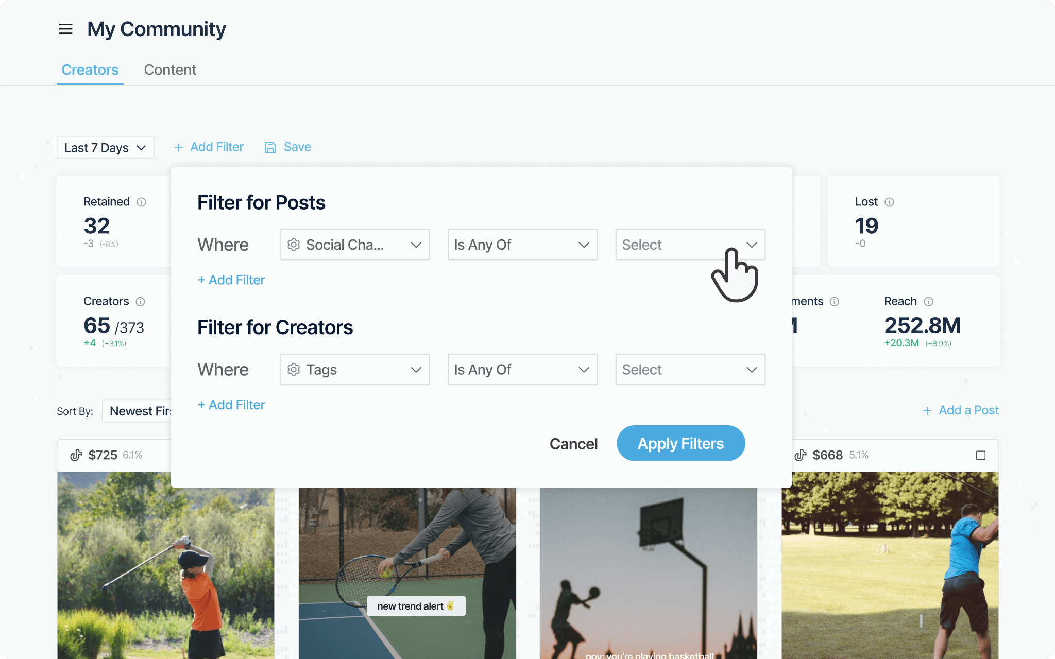Click the Apply Filters button

(680, 443)
